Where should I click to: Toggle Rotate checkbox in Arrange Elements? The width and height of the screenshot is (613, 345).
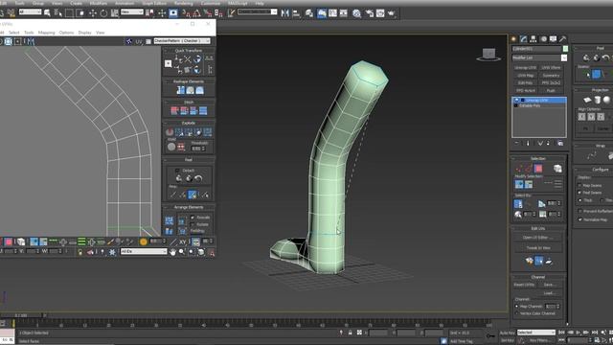point(193,224)
